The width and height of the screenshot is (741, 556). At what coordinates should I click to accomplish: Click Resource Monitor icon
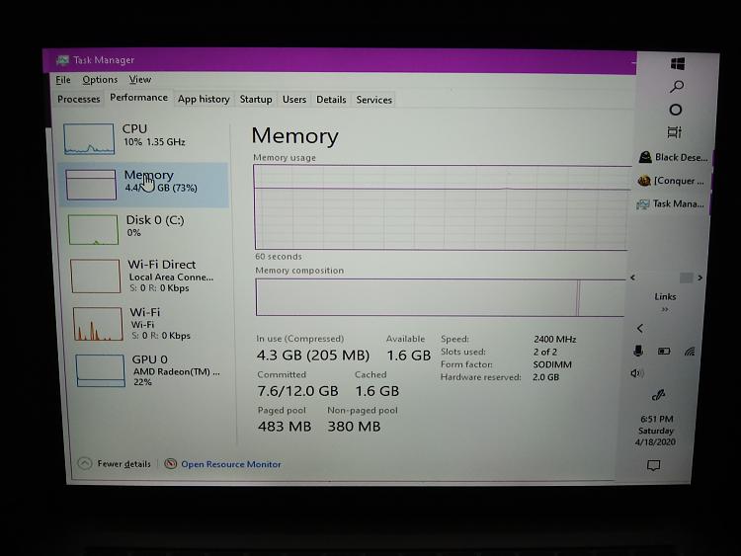point(171,464)
